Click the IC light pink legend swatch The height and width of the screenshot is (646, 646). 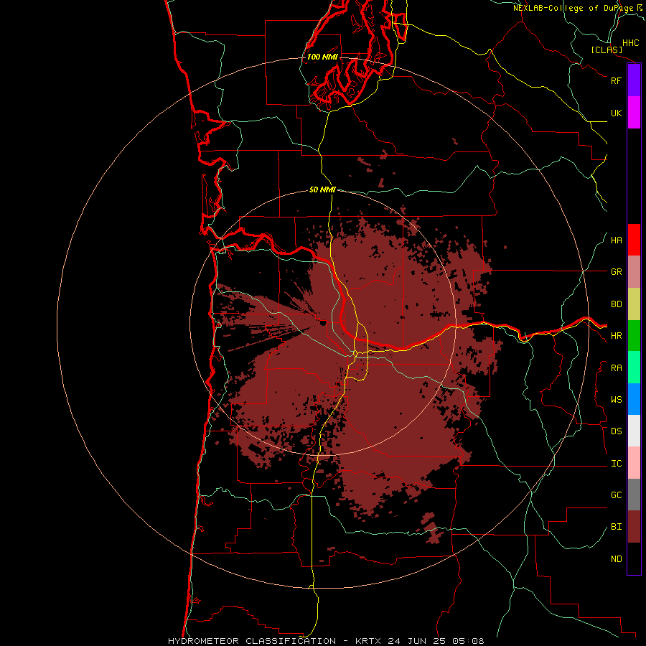point(634,463)
